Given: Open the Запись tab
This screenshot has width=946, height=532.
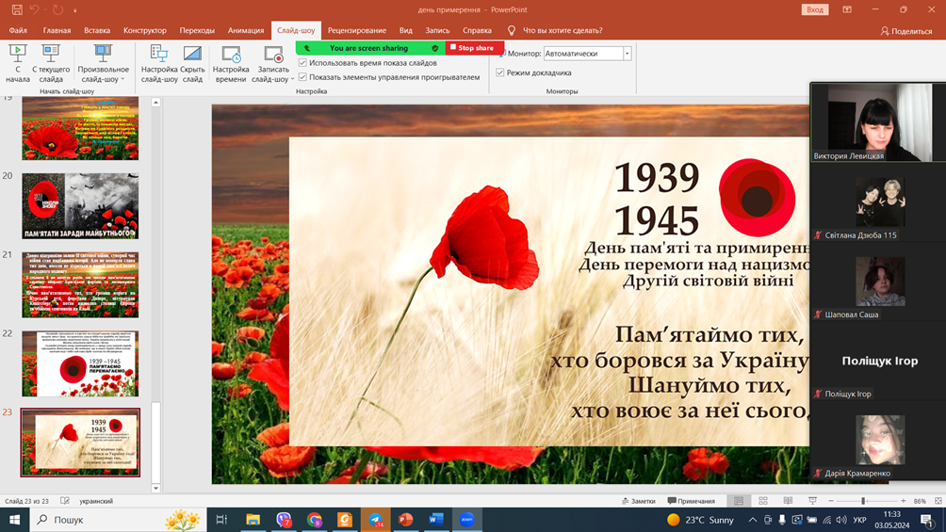Looking at the screenshot, I should pos(437,30).
